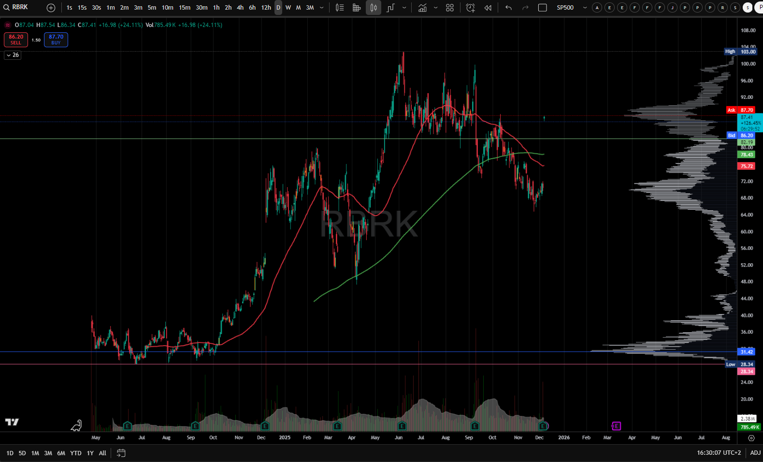Open the SP500 layout dropdown arrow
The height and width of the screenshot is (462, 763).
[585, 8]
